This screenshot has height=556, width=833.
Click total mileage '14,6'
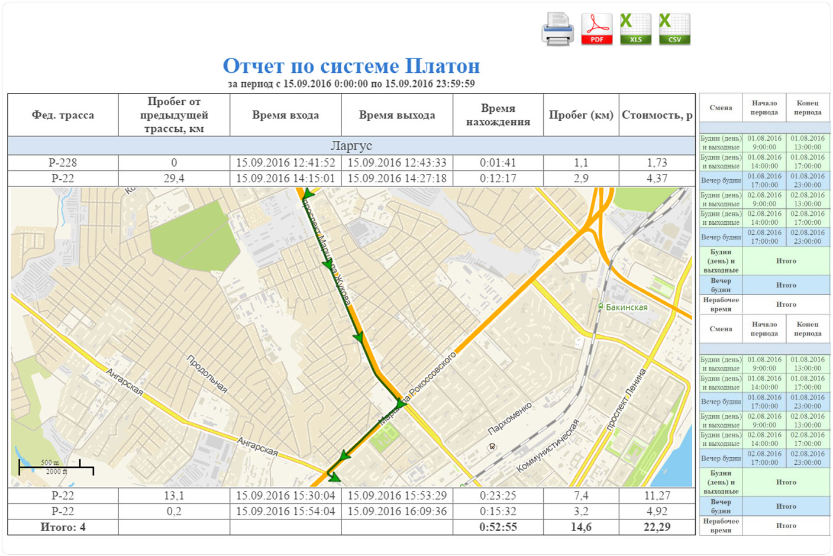(581, 527)
